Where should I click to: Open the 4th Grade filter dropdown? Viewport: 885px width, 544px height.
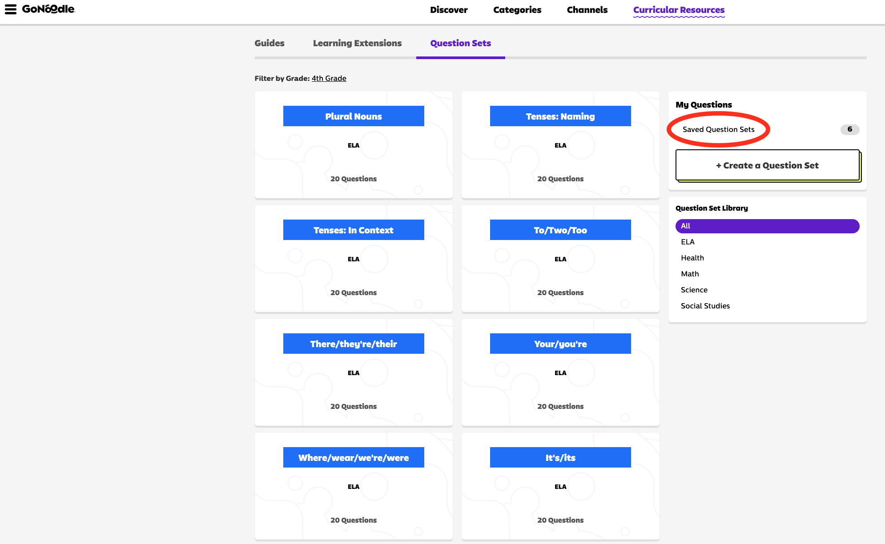pos(329,78)
